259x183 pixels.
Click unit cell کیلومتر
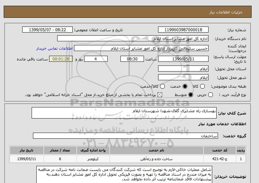click(93, 159)
